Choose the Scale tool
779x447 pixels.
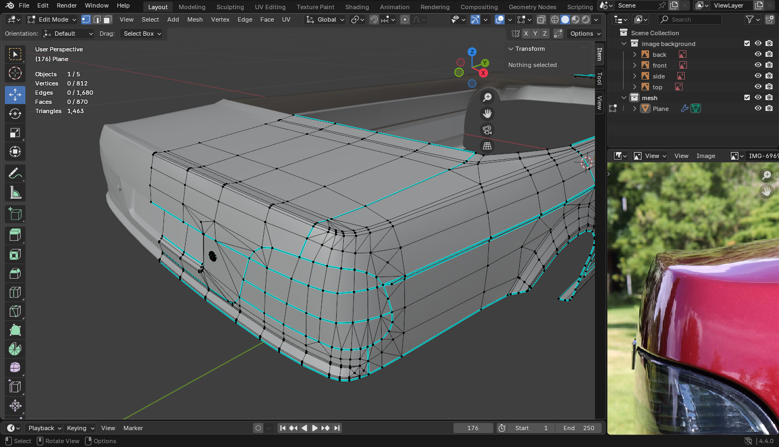15,133
